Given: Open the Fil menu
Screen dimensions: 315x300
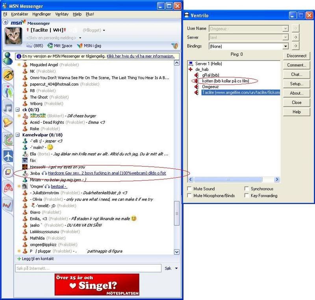Looking at the screenshot, I should coord(5,14).
